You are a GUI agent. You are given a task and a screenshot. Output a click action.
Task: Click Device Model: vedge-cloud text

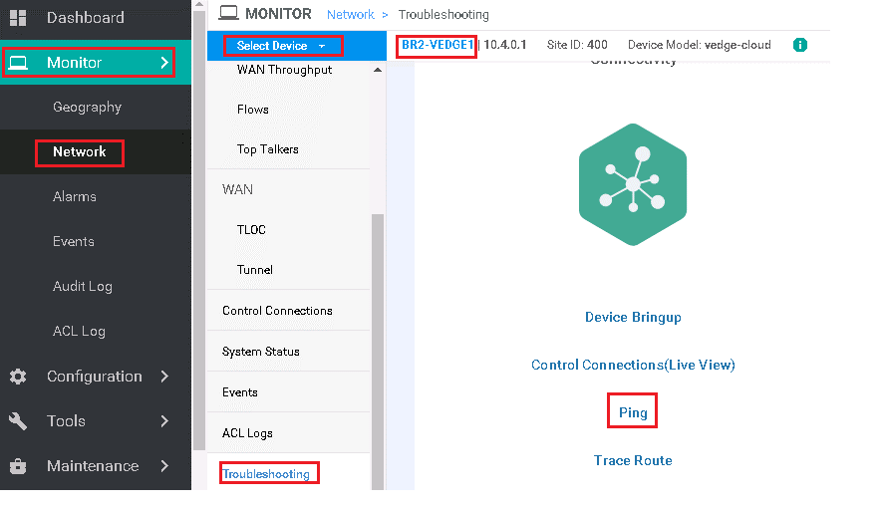click(700, 45)
